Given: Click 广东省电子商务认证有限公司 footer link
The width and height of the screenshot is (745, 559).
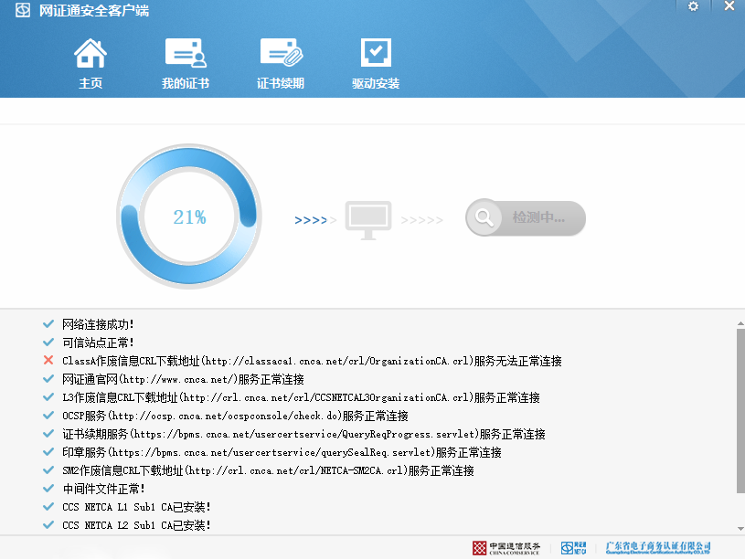Looking at the screenshot, I should pyautogui.click(x=658, y=547).
